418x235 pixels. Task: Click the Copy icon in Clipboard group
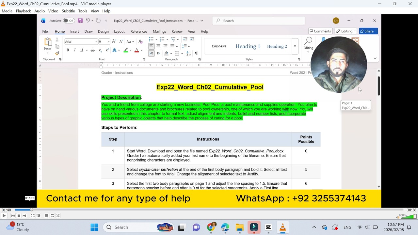(57, 46)
